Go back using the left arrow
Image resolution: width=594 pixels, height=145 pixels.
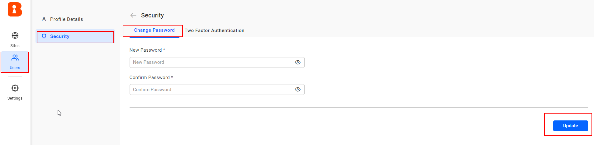(x=133, y=15)
